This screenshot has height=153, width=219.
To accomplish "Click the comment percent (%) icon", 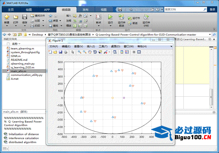I will pos(75,21).
